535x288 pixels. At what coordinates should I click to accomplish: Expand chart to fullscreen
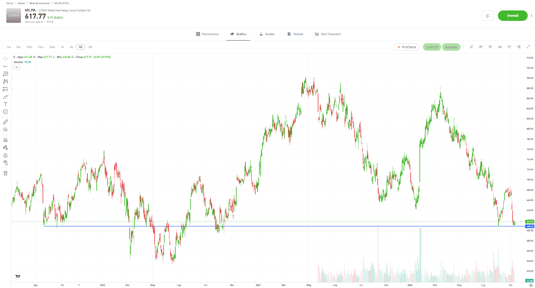(528, 47)
